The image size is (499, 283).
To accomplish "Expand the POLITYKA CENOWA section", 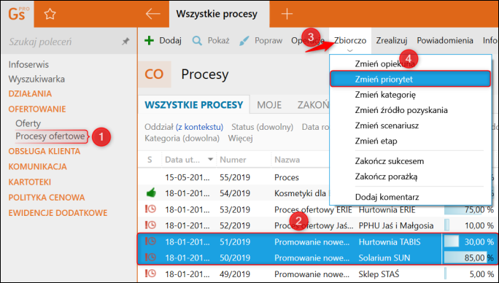I will click(x=47, y=198).
